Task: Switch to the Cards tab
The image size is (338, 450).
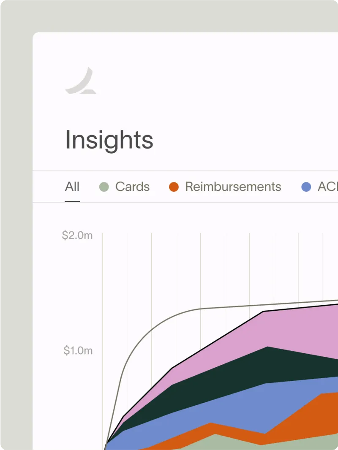Action: tap(132, 187)
